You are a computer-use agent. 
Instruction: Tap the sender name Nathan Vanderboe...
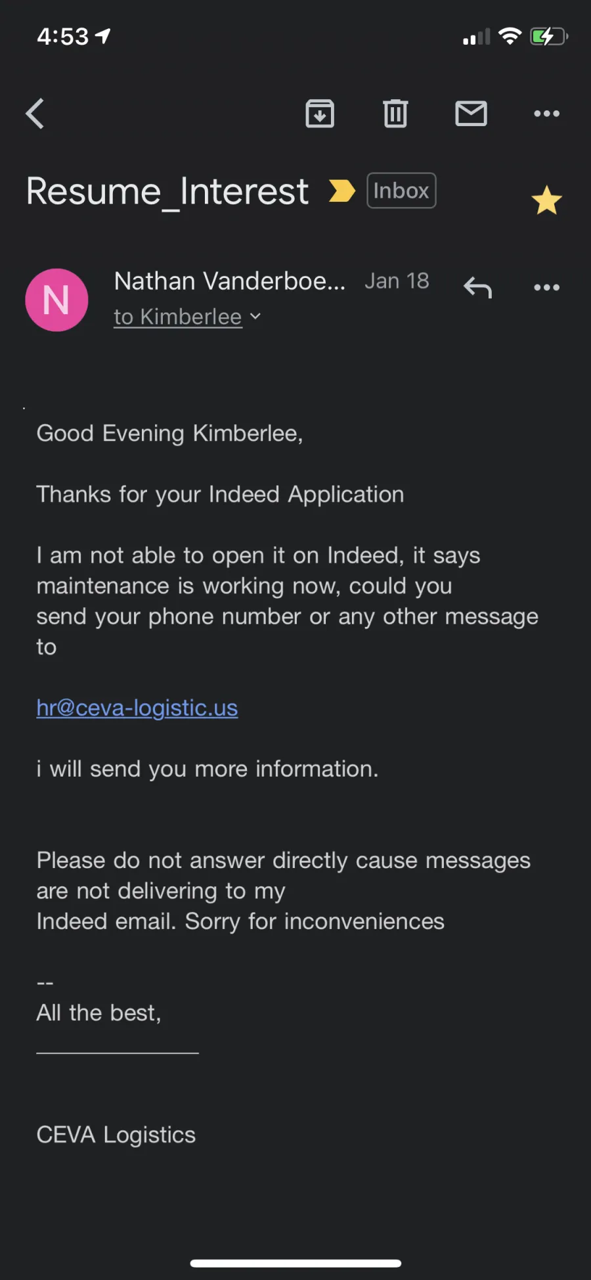pyautogui.click(x=230, y=281)
